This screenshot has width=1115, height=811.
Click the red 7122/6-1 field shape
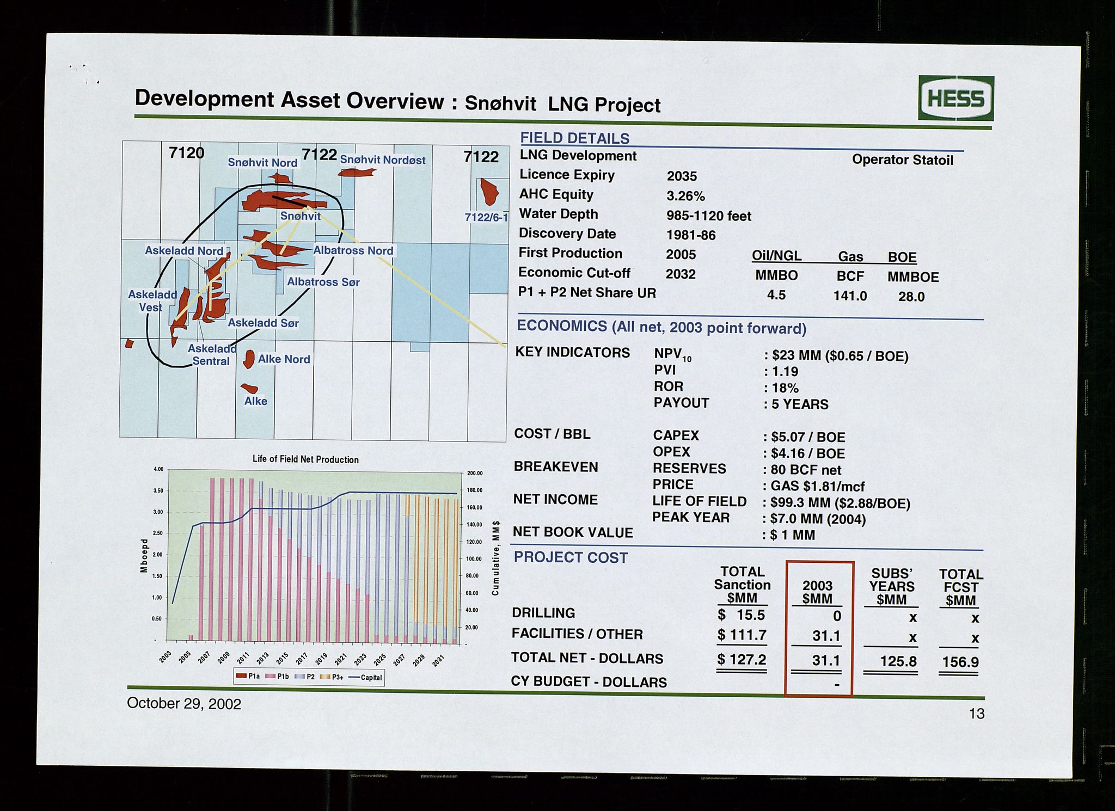tap(489, 191)
